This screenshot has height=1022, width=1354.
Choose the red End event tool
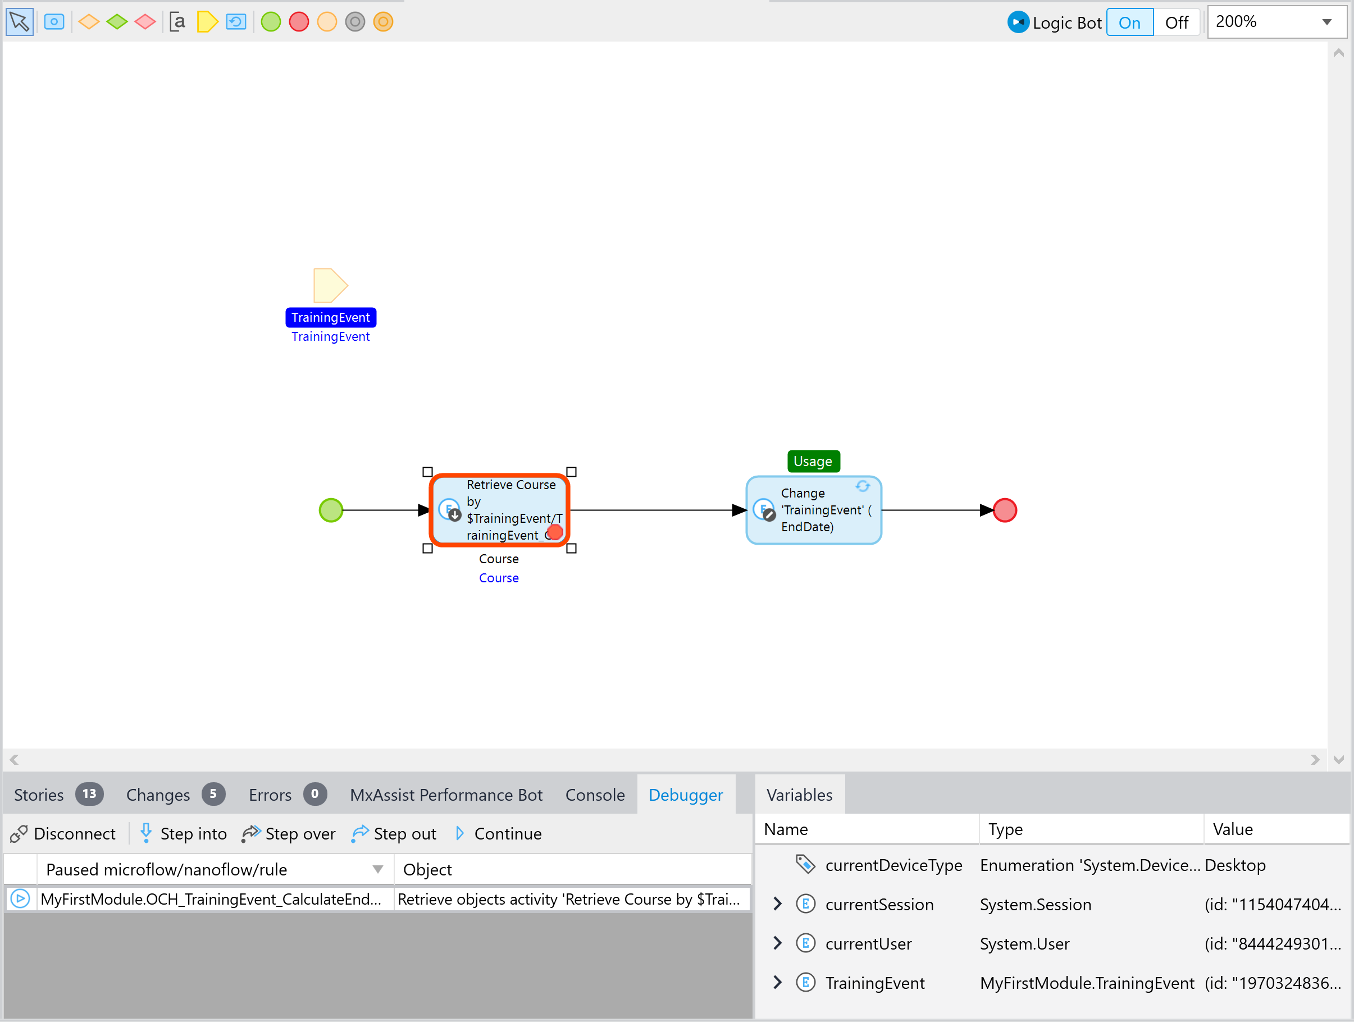pos(299,22)
